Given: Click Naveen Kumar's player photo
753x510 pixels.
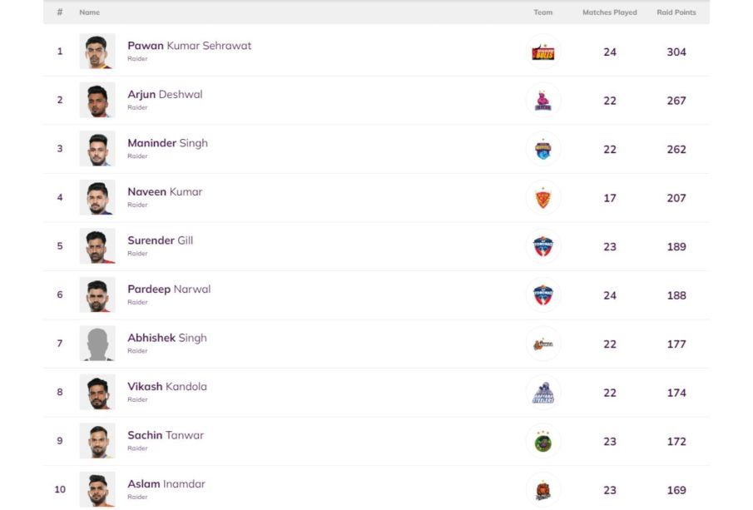Looking at the screenshot, I should pyautogui.click(x=97, y=198).
